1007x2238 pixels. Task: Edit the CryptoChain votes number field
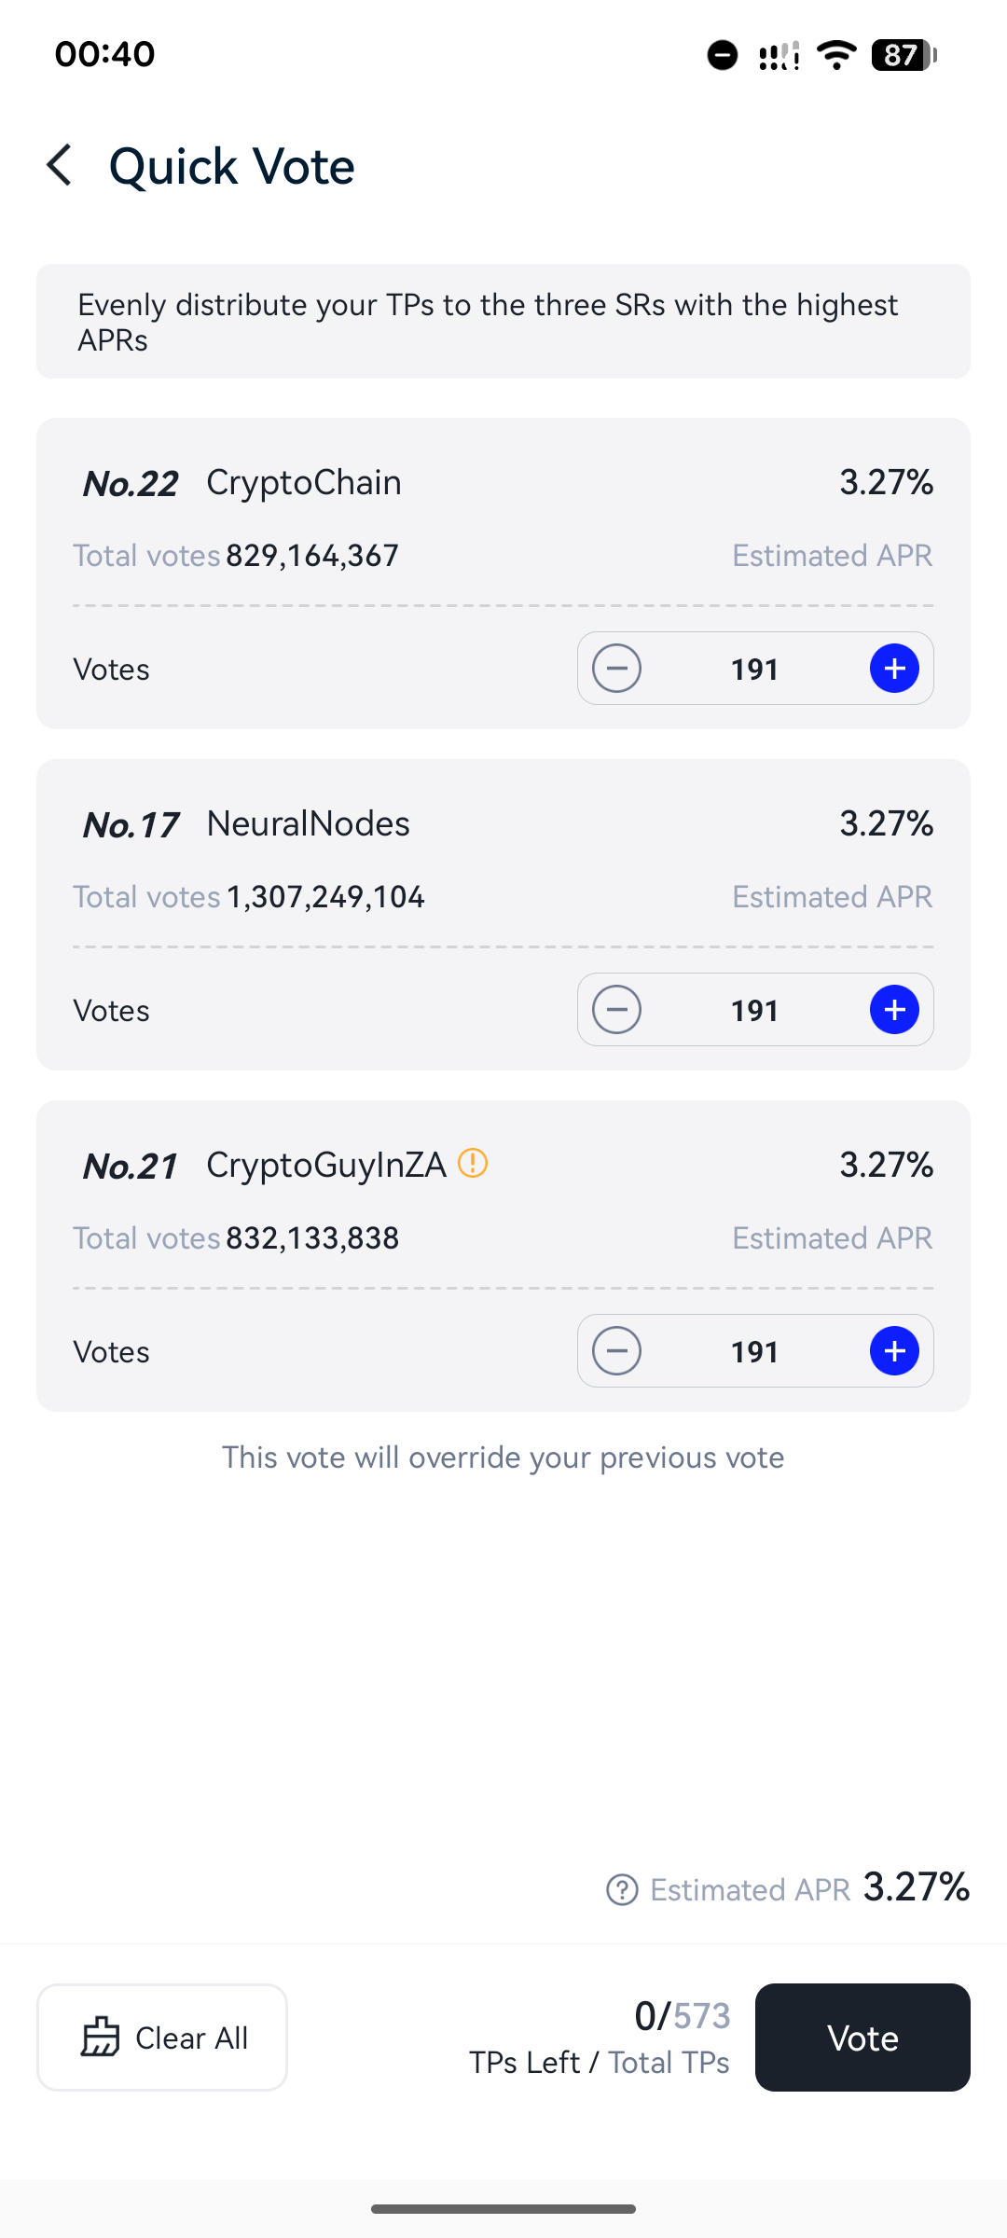pos(755,669)
